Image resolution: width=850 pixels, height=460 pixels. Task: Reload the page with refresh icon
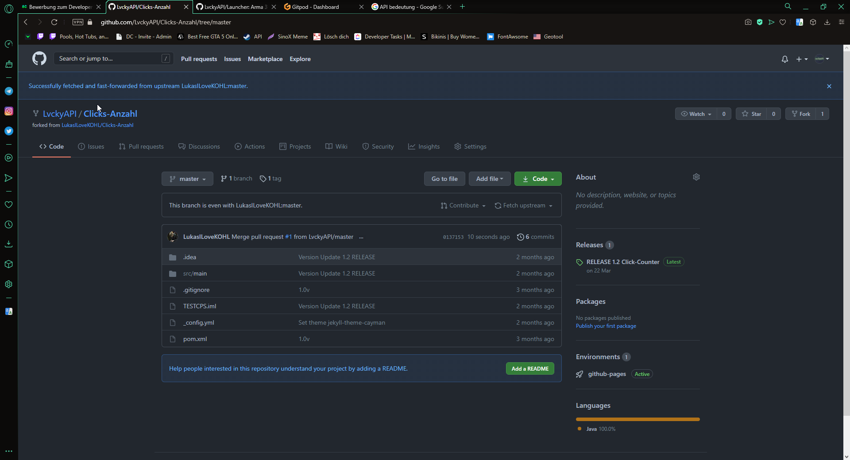click(54, 22)
